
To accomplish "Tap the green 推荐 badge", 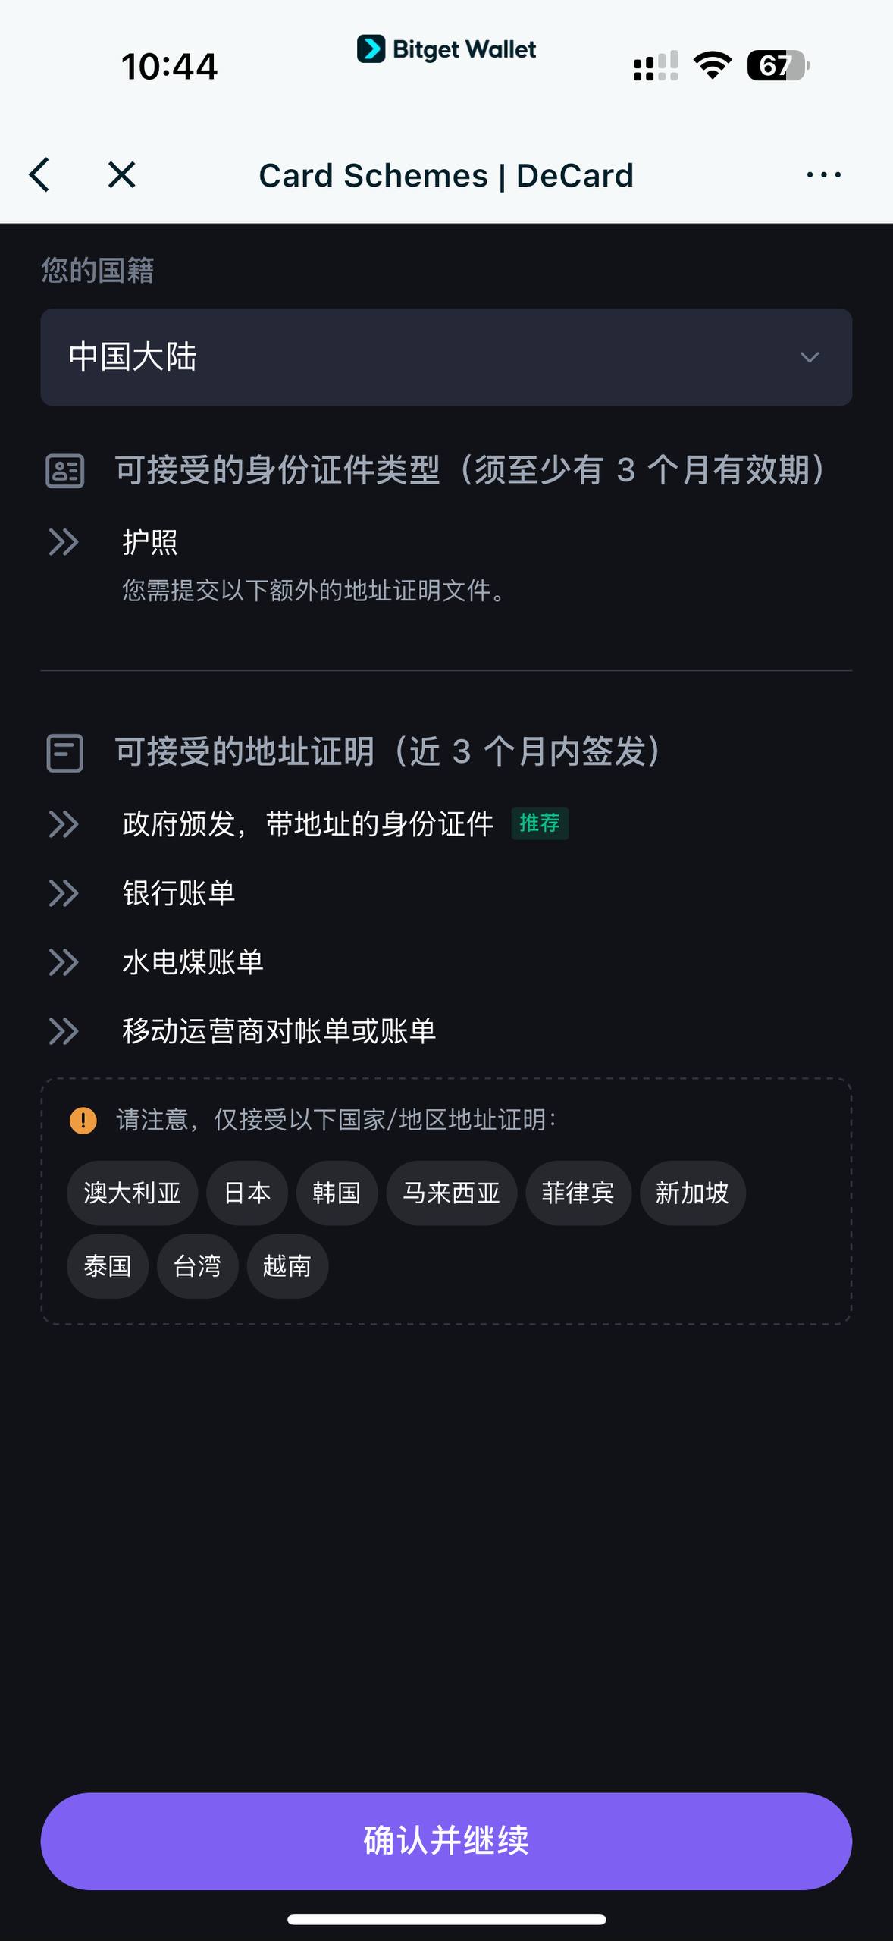I will [540, 823].
